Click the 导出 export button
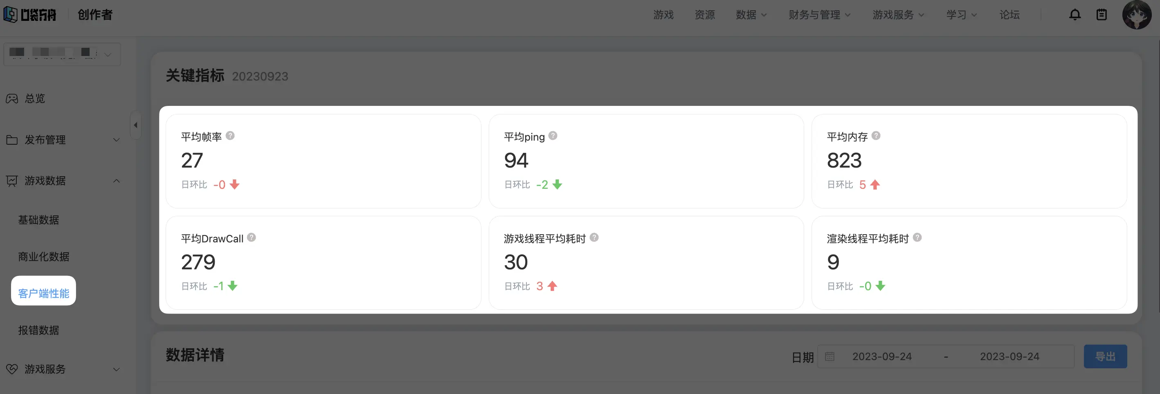The height and width of the screenshot is (394, 1160). (1105, 357)
